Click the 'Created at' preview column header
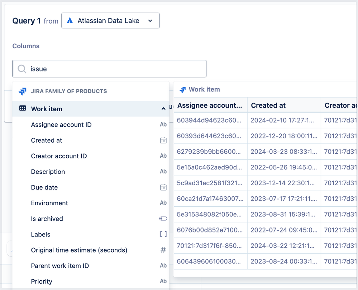Image resolution: width=358 pixels, height=290 pixels. pos(284,105)
